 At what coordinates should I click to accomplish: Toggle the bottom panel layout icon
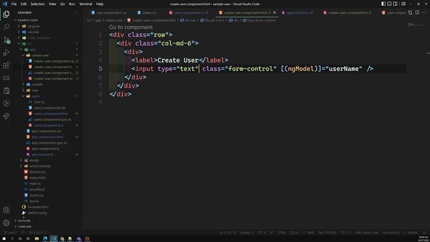click(x=389, y=4)
